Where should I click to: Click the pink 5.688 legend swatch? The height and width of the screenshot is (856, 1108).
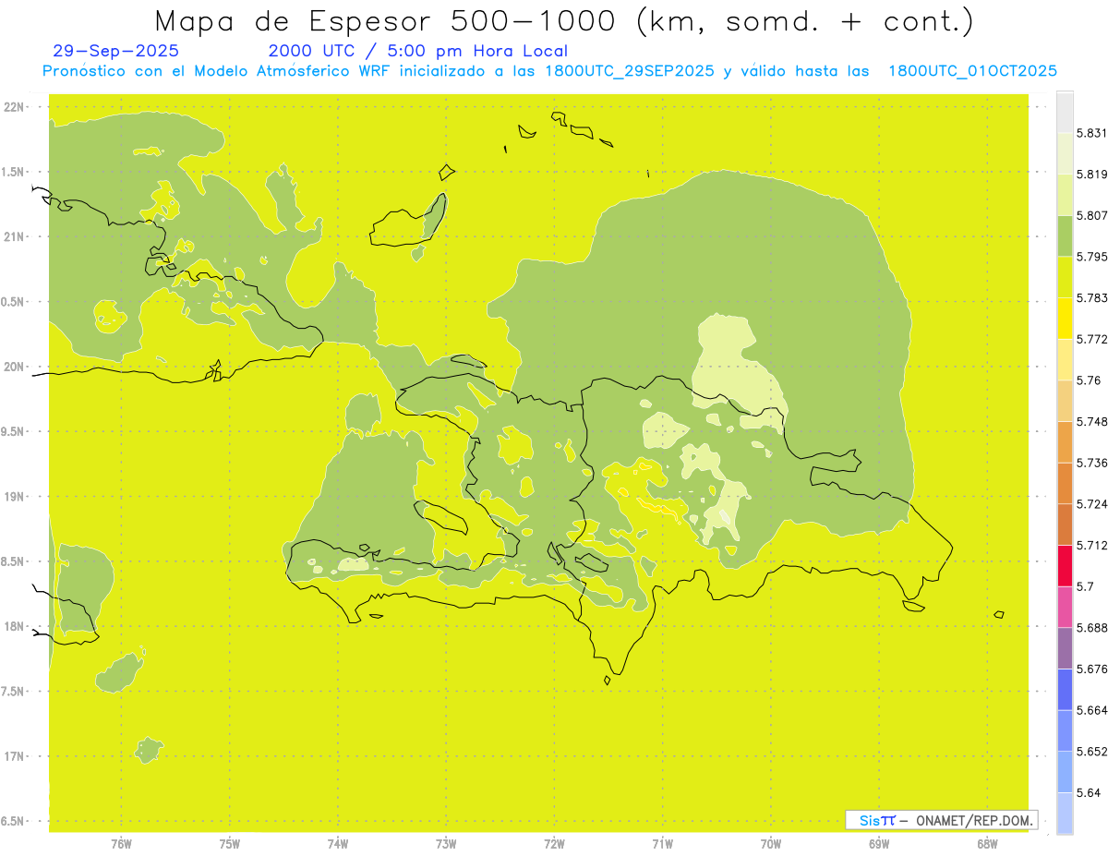point(1065,607)
